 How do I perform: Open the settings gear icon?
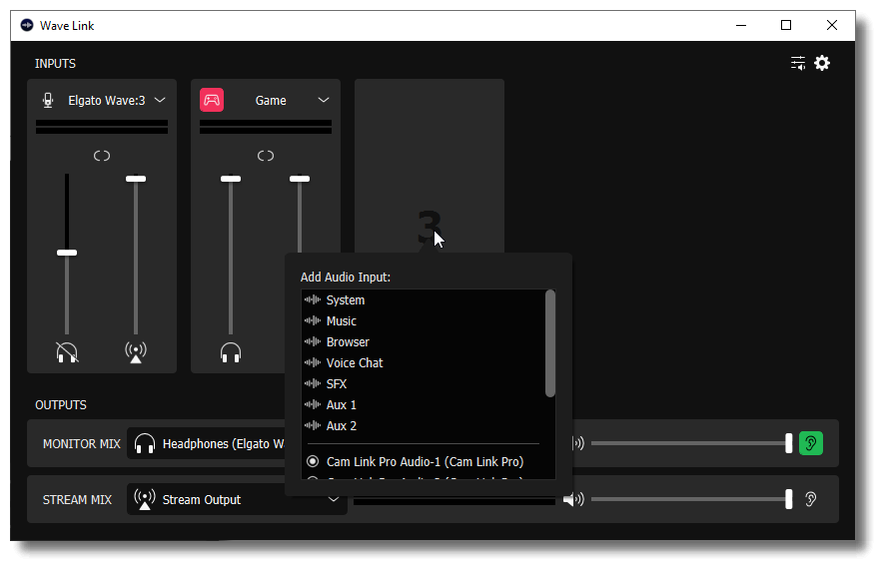[x=822, y=63]
